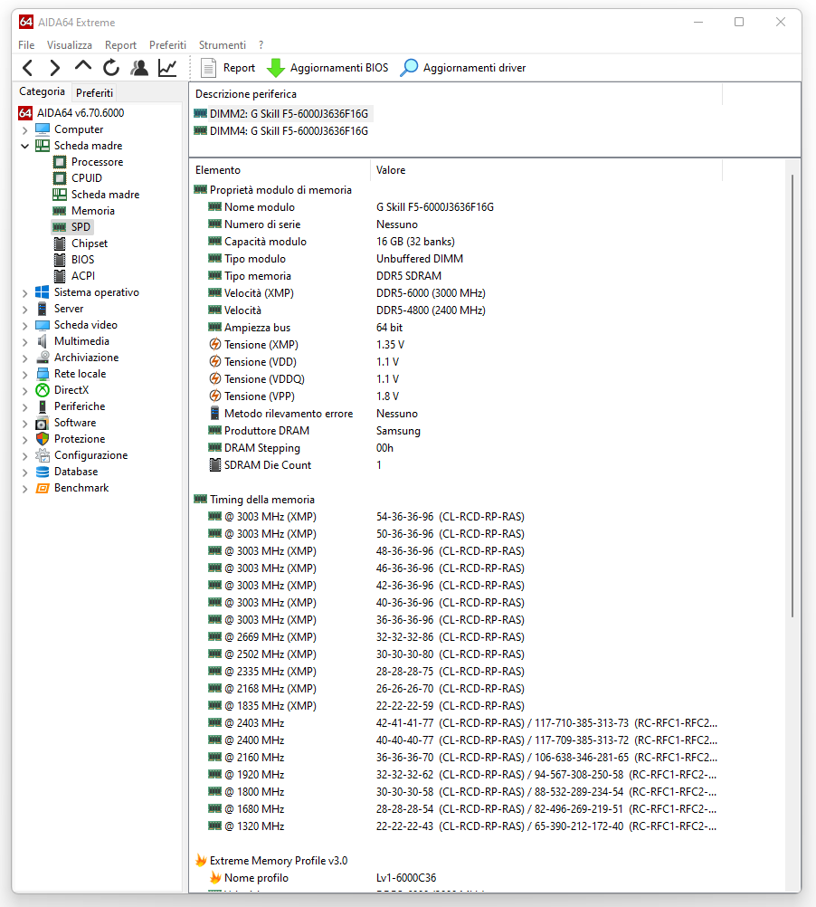Click the Extreme Memory Profile v3.0 heading
Screen dimensions: 816x907
(x=279, y=861)
